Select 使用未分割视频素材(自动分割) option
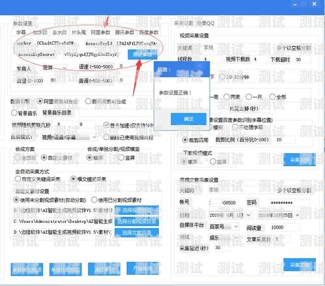This screenshot has width=325, height=286. [49, 200]
